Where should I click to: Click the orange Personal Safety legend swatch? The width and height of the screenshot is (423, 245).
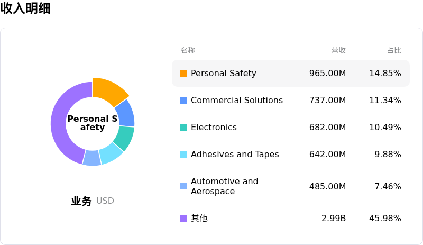point(183,74)
